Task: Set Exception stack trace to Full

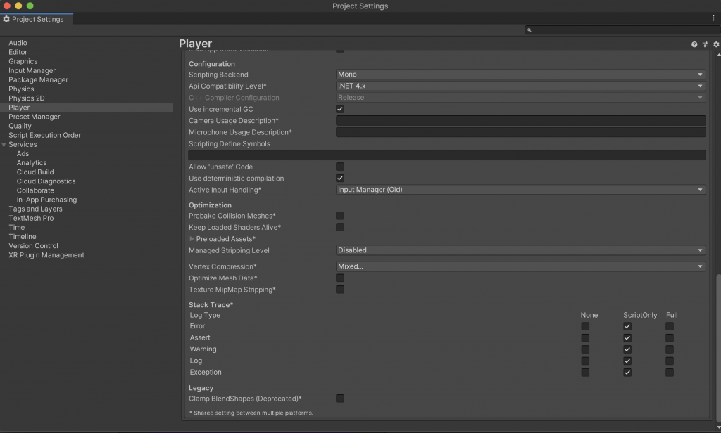Action: pyautogui.click(x=669, y=373)
